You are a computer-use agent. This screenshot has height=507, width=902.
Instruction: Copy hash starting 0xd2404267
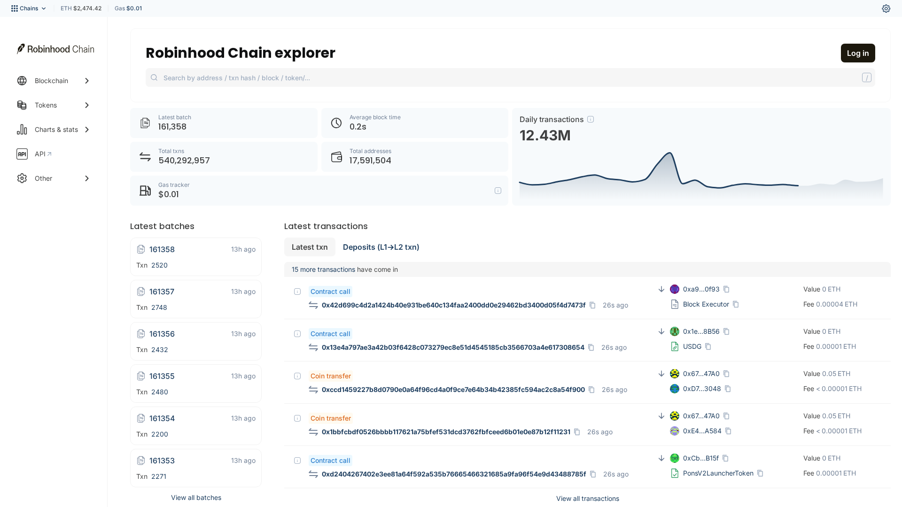coord(593,474)
